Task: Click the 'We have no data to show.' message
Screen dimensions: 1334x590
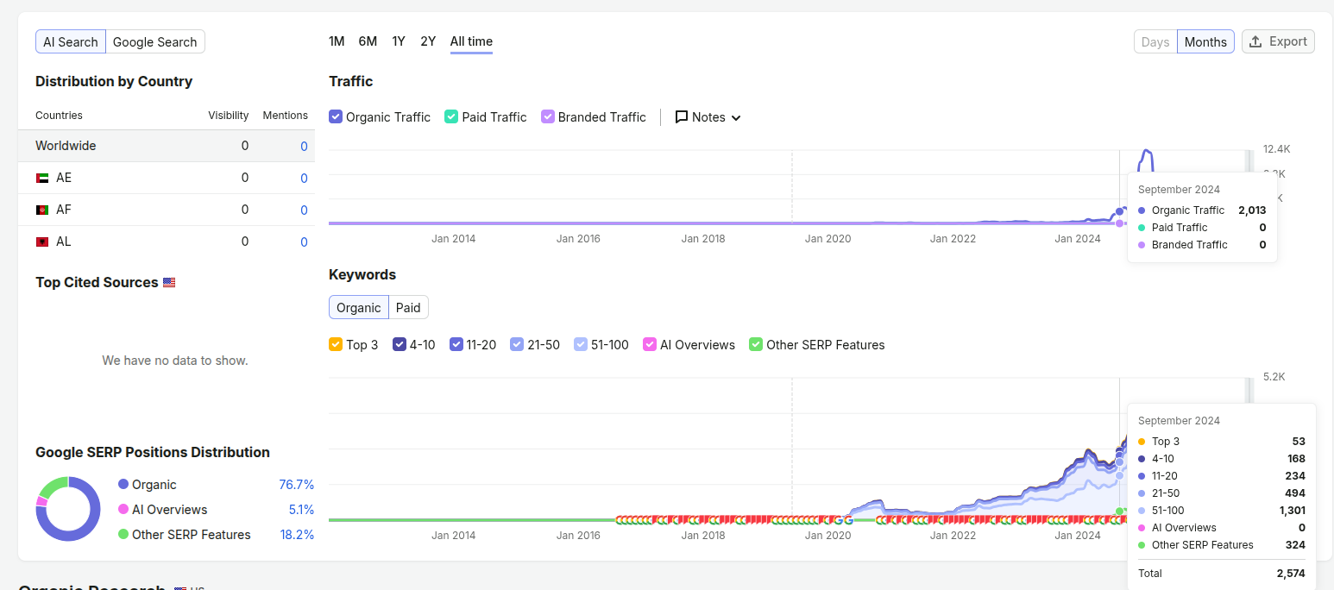Action: [175, 361]
